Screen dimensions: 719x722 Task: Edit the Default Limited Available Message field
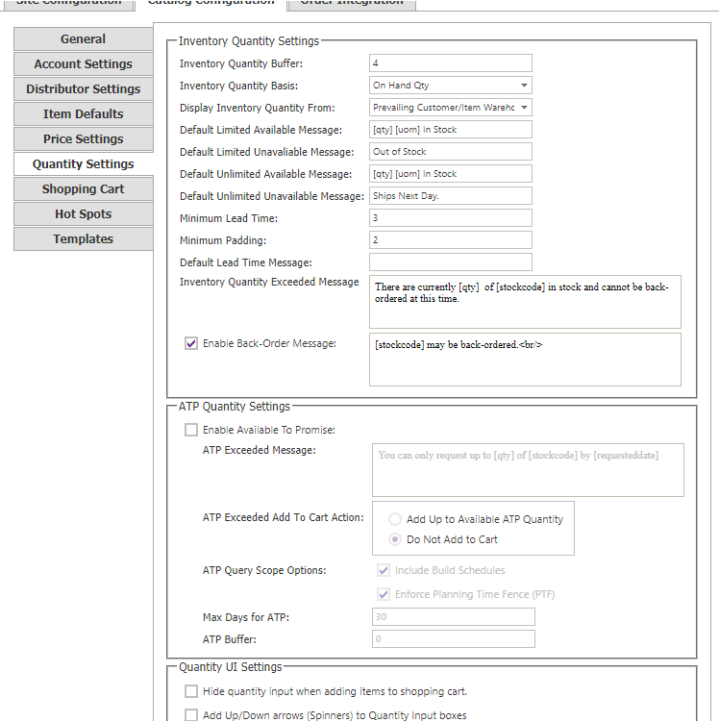click(x=450, y=130)
